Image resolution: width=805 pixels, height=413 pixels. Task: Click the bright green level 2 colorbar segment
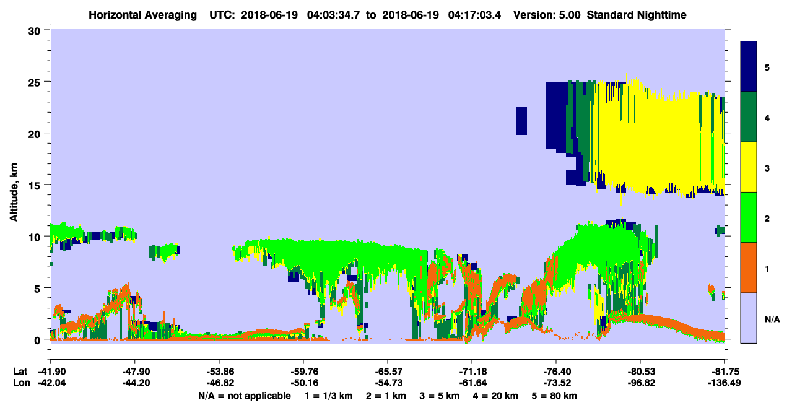(749, 217)
